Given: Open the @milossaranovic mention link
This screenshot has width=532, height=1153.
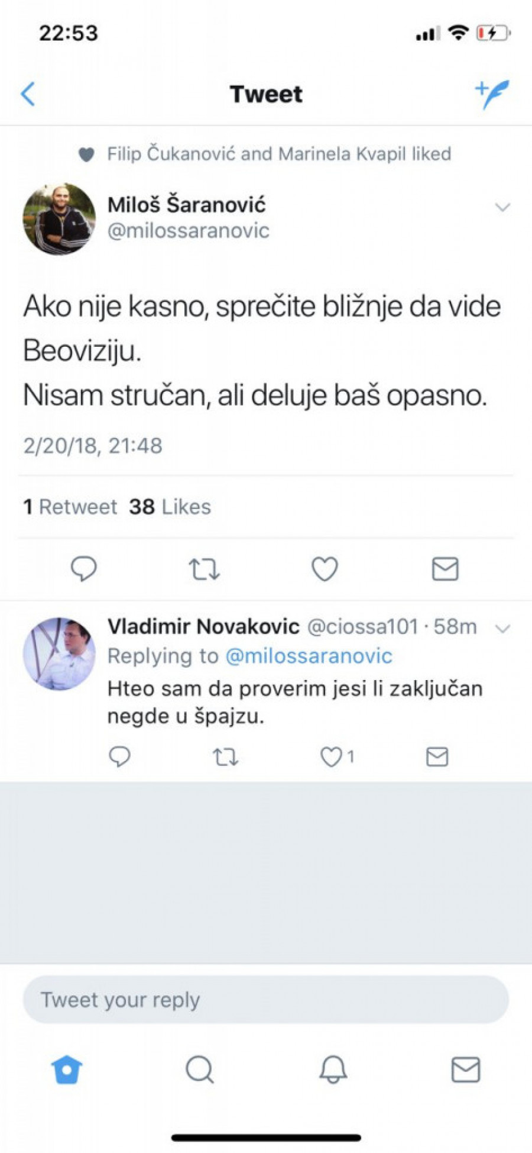Looking at the screenshot, I should click(309, 656).
